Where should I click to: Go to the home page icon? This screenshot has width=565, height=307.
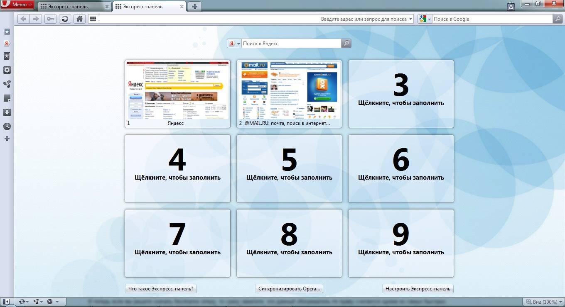pyautogui.click(x=79, y=19)
